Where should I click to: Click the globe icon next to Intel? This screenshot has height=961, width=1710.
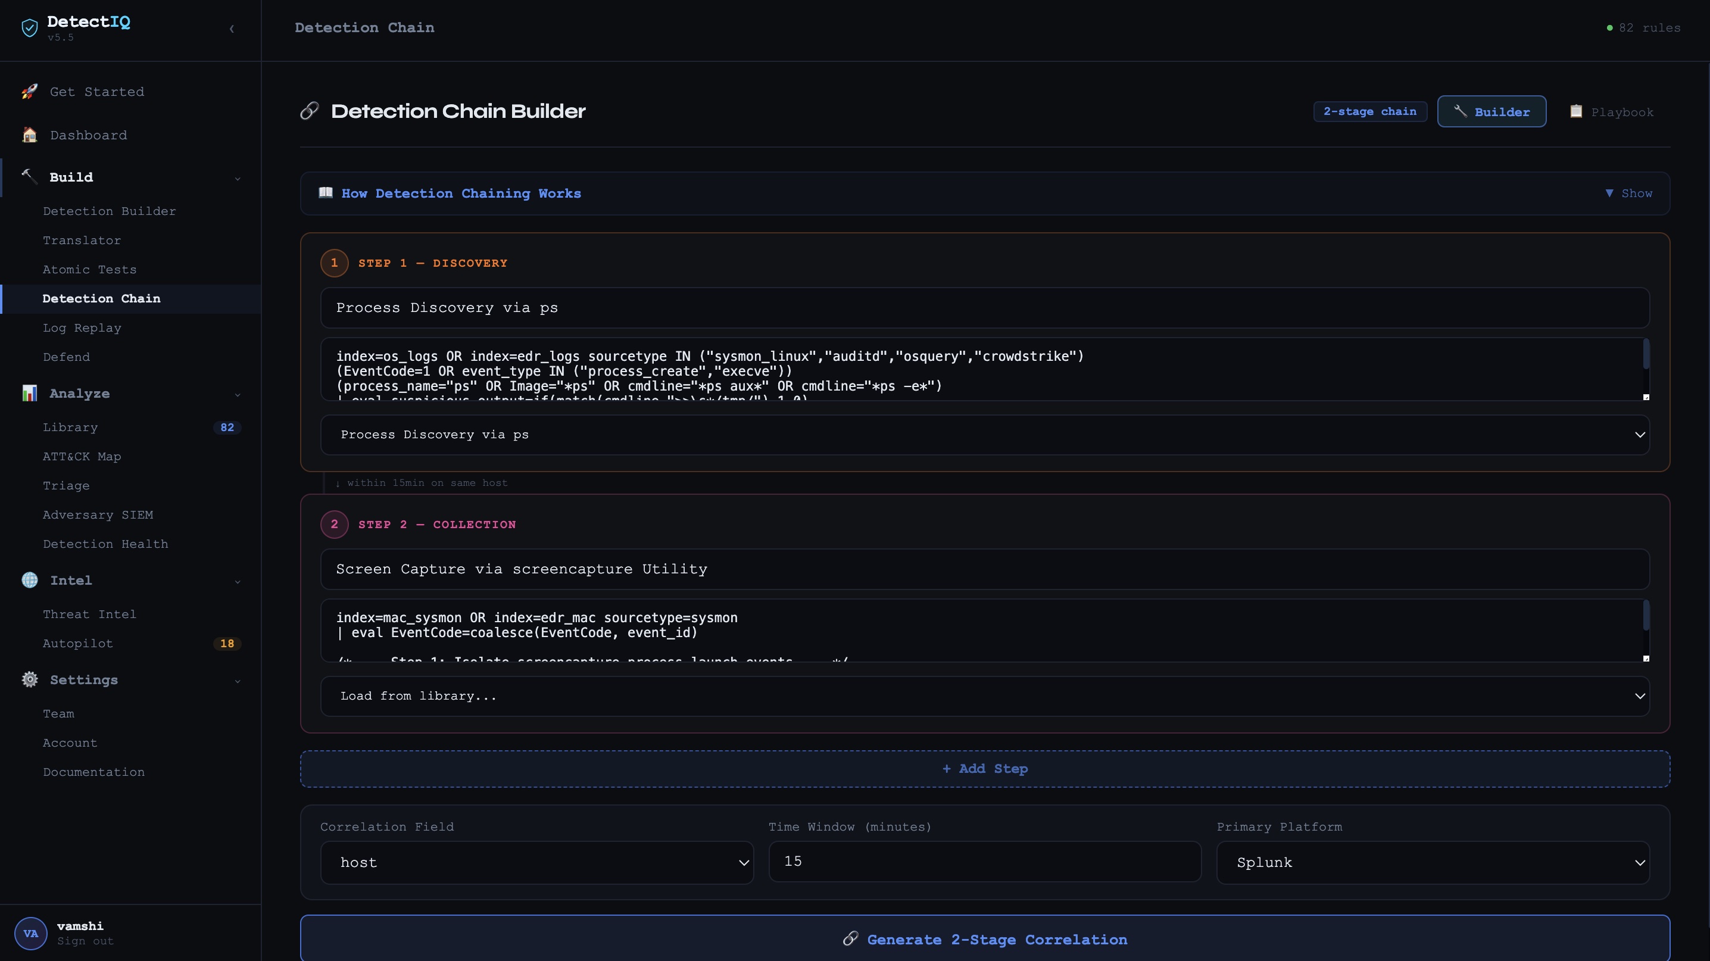pyautogui.click(x=29, y=580)
